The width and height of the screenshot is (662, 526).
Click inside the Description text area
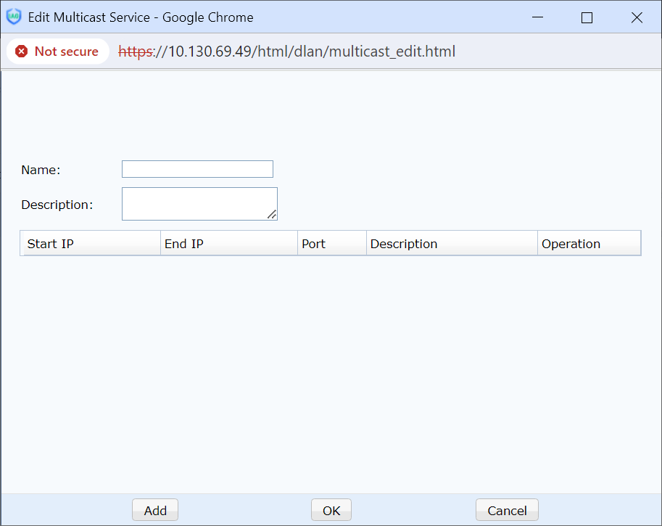pos(197,202)
